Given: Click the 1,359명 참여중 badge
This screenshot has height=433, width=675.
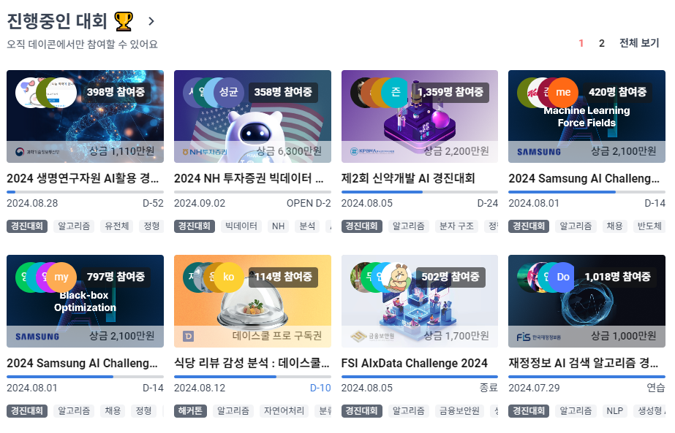Looking at the screenshot, I should [450, 92].
